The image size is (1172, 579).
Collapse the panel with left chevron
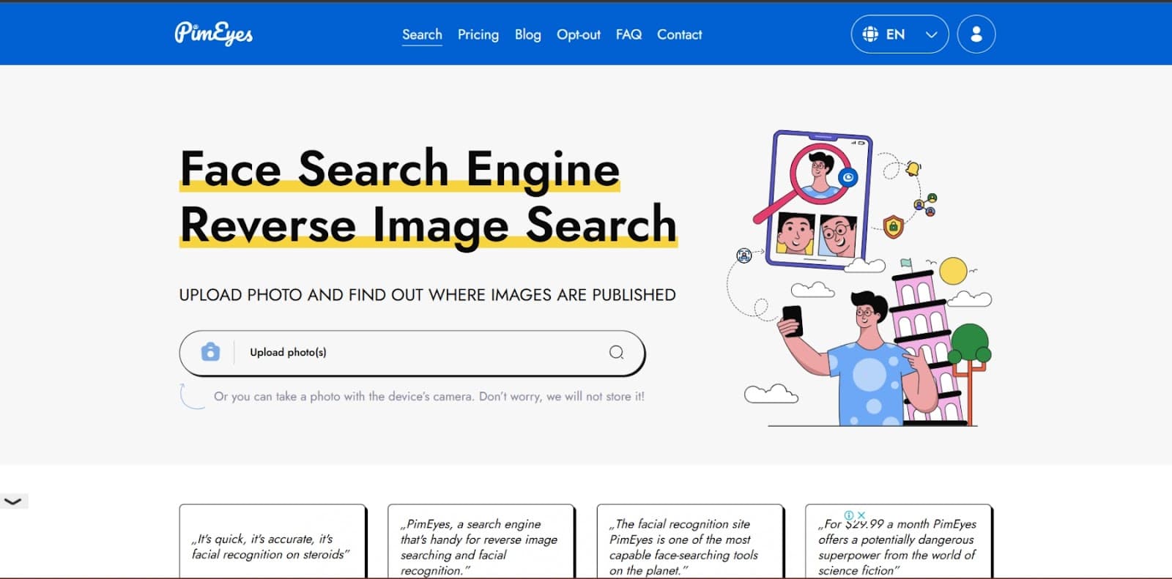(x=13, y=501)
